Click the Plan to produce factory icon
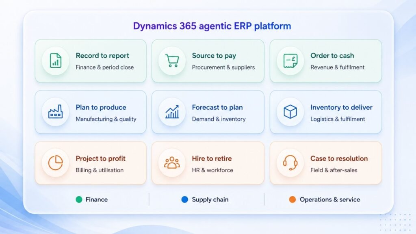Viewport: 416px width, 234px height. click(55, 111)
